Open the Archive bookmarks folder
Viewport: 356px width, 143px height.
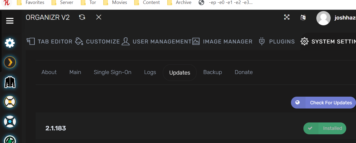pyautogui.click(x=179, y=3)
